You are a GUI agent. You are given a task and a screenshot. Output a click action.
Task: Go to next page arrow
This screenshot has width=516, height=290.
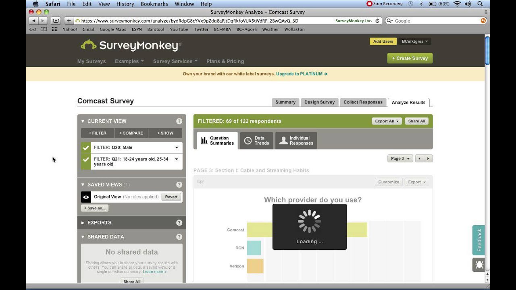point(428,159)
